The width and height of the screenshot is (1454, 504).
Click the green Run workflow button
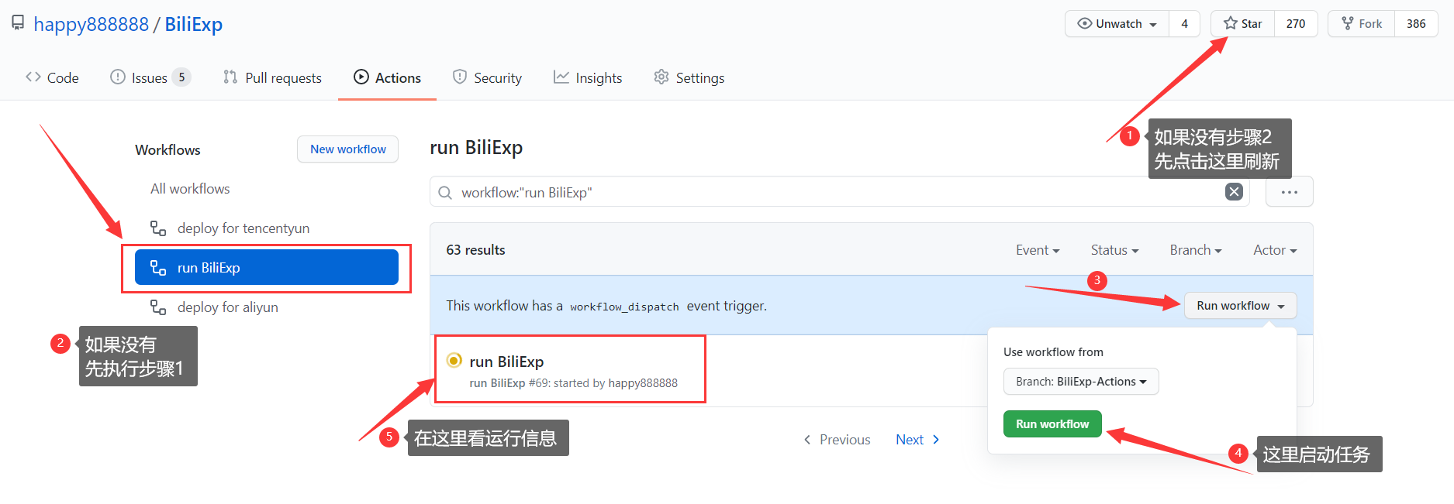1052,424
